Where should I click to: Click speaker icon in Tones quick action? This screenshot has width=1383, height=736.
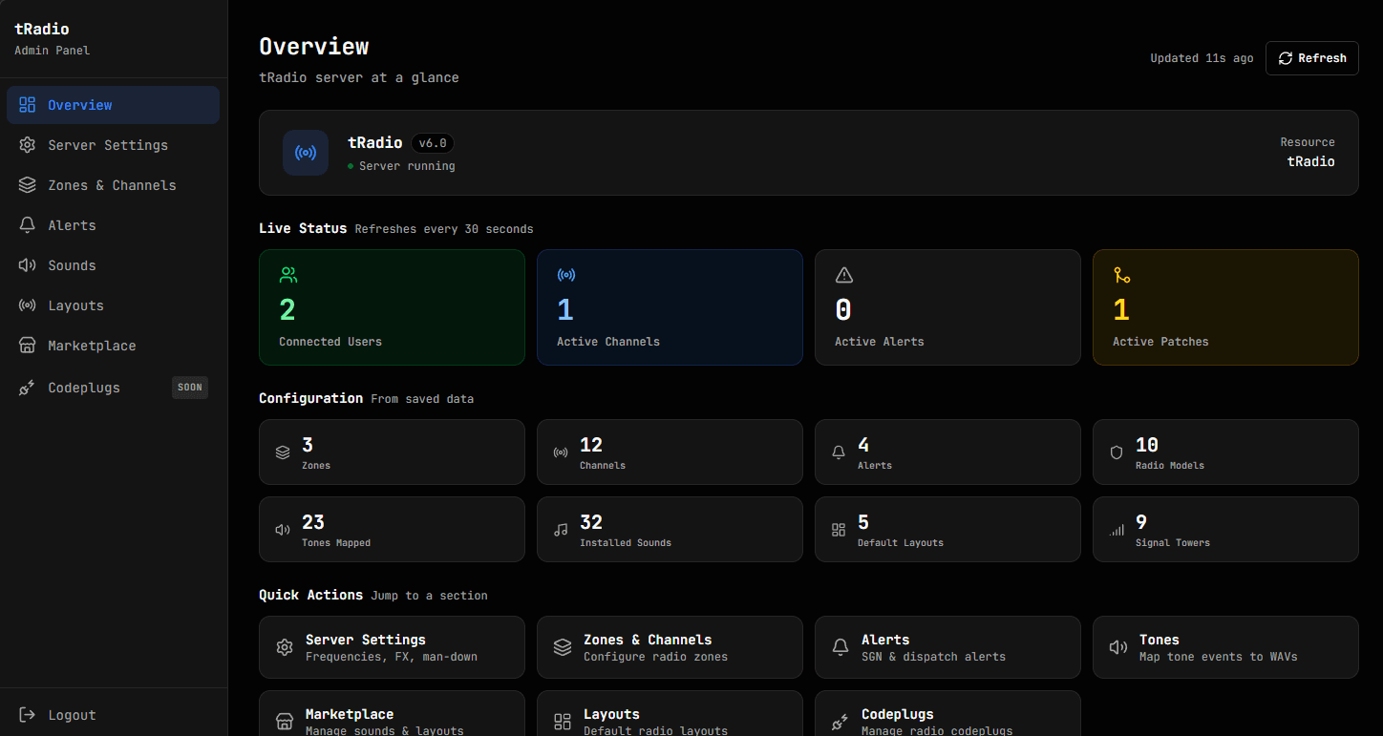click(x=1118, y=647)
